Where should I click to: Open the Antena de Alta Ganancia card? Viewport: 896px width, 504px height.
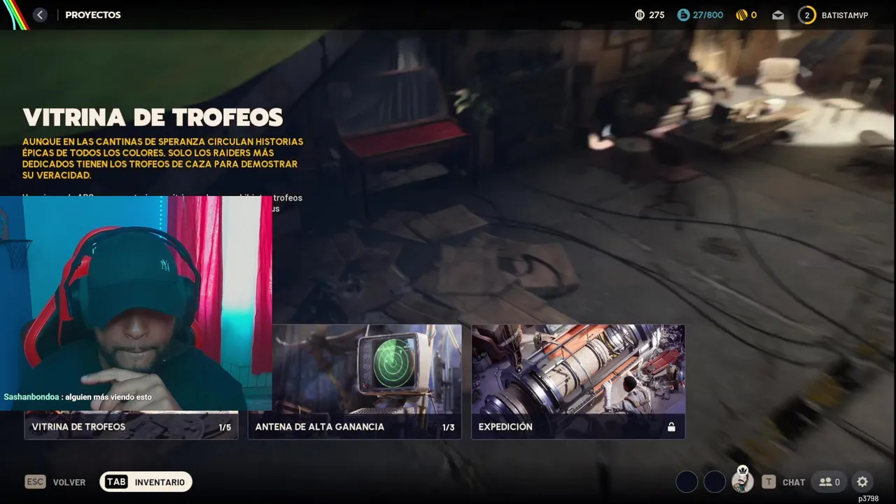tap(354, 381)
